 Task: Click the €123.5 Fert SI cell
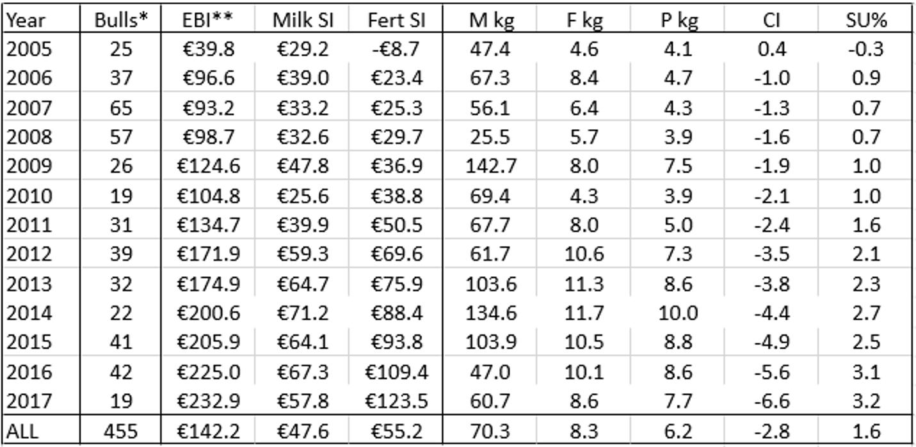pos(395,402)
